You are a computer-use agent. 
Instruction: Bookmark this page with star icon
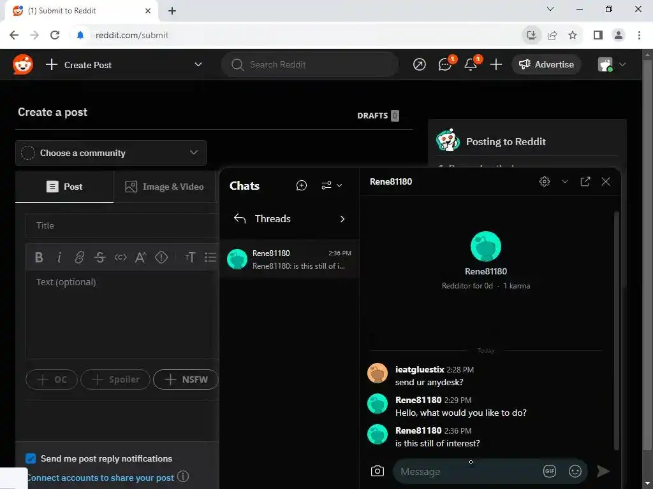[x=573, y=36]
